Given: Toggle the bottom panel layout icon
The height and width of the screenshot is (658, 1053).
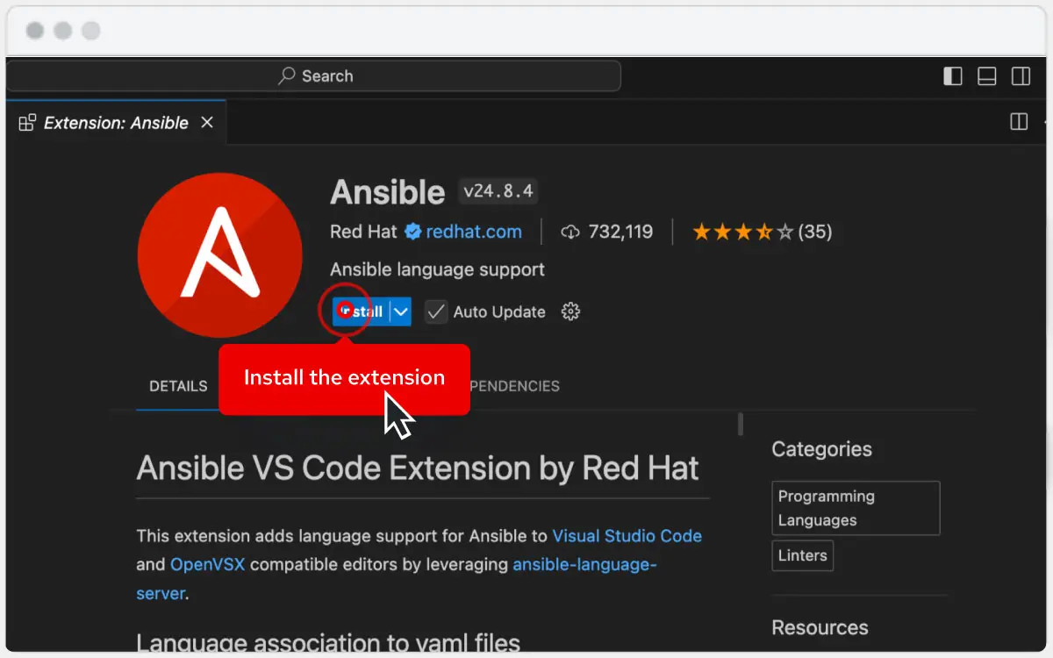Looking at the screenshot, I should click(986, 76).
